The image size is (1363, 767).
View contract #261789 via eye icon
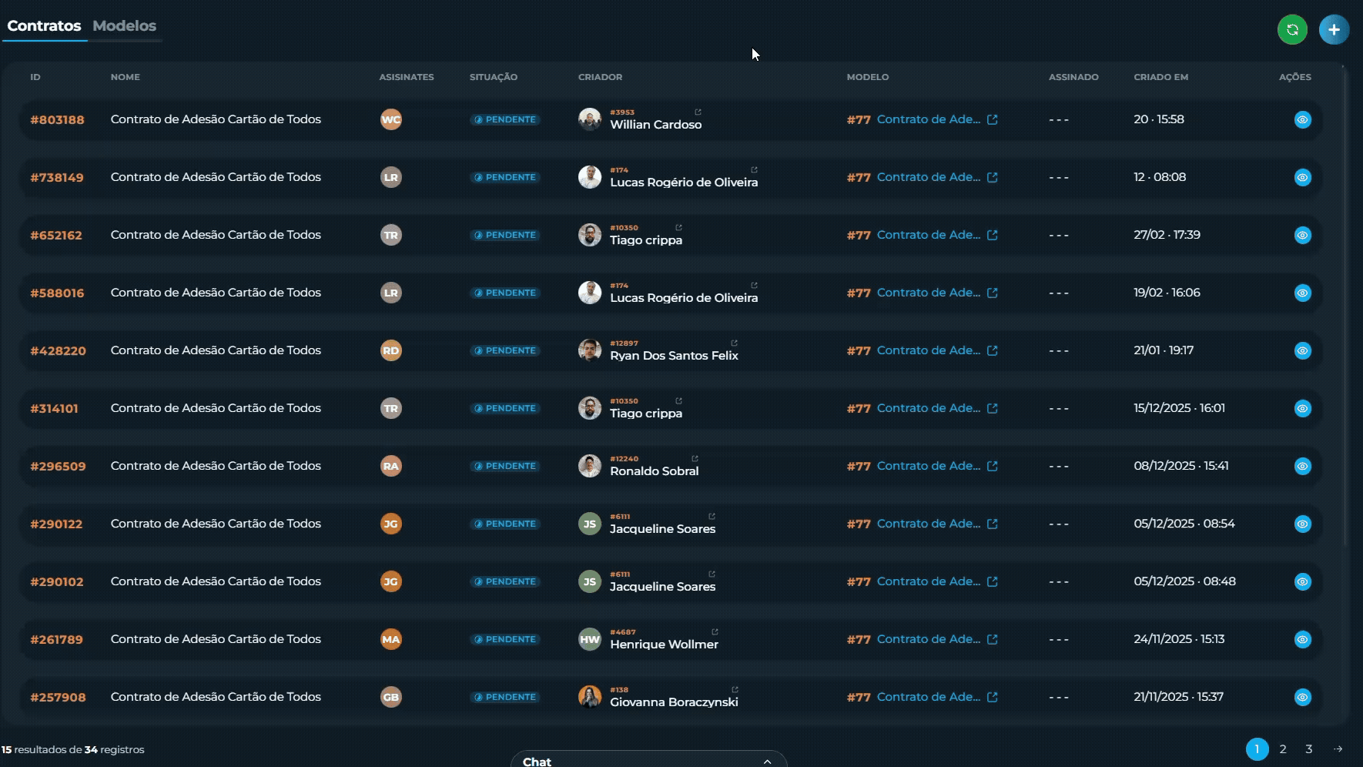1302,639
